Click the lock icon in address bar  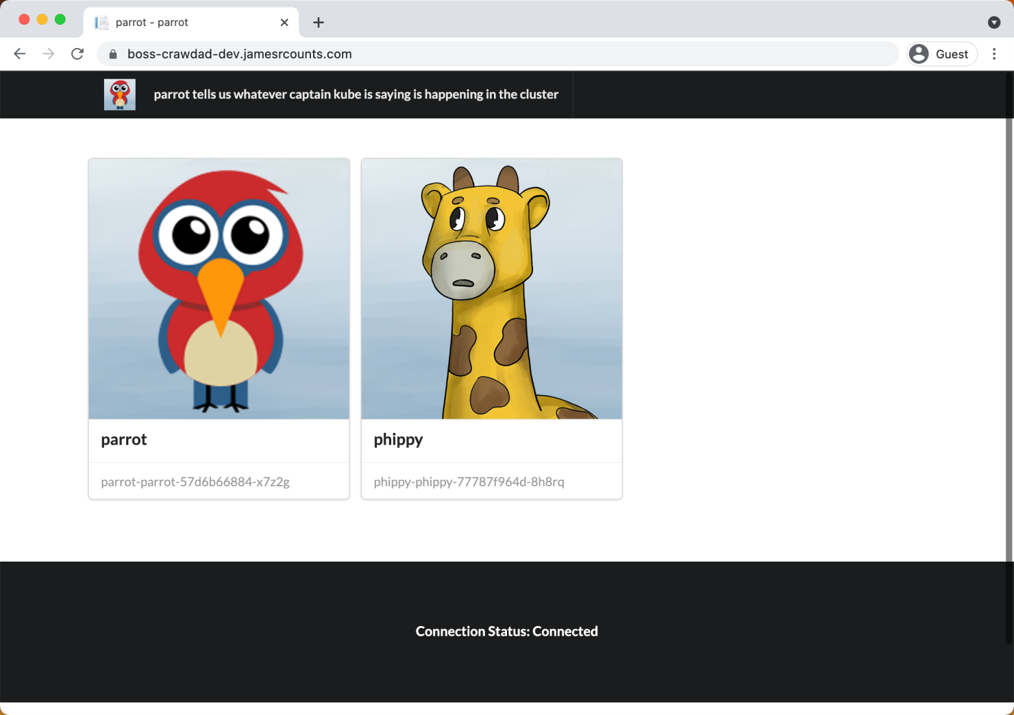113,54
